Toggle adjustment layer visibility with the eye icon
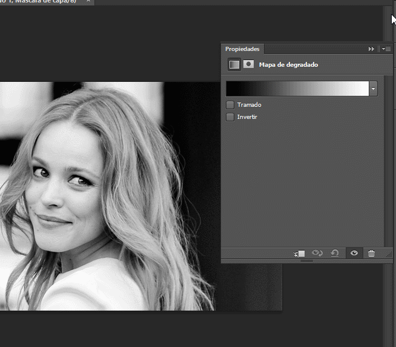The width and height of the screenshot is (396, 347). tap(354, 253)
